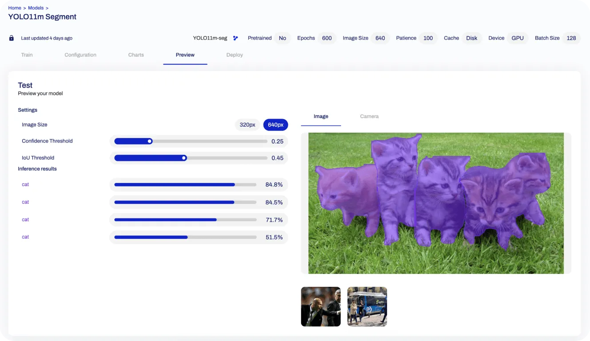Switch to the Camera source tab
The height and width of the screenshot is (341, 590).
coord(369,116)
